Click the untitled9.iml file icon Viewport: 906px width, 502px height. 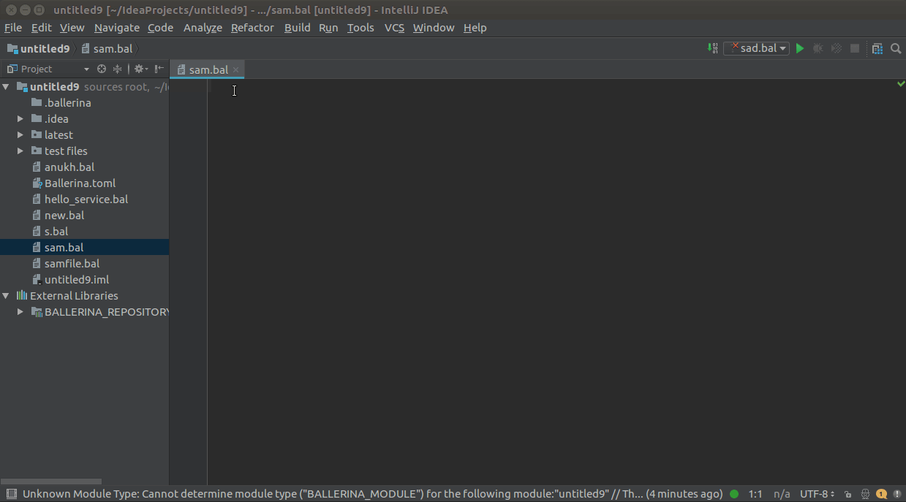tap(37, 279)
